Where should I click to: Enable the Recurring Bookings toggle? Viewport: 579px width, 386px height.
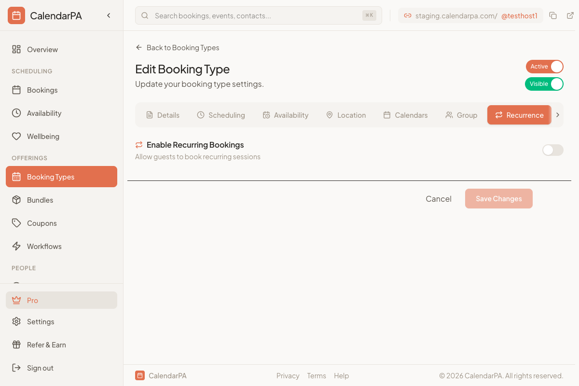click(552, 150)
